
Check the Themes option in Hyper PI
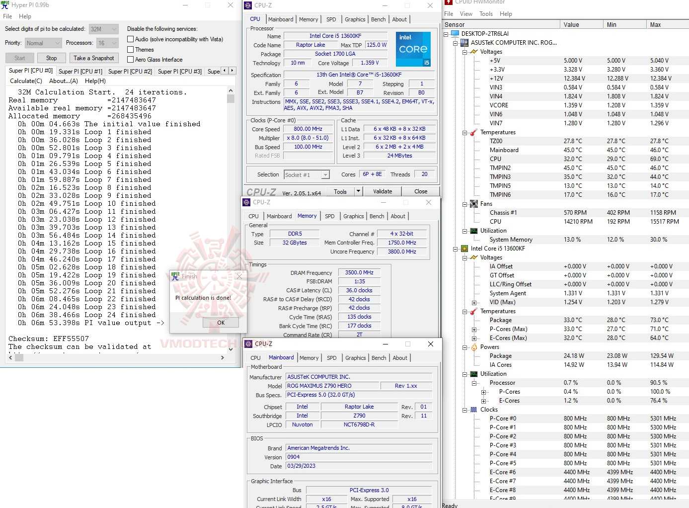[130, 49]
